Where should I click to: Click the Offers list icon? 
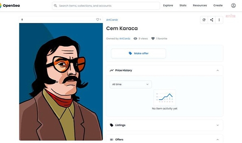coord(111,140)
